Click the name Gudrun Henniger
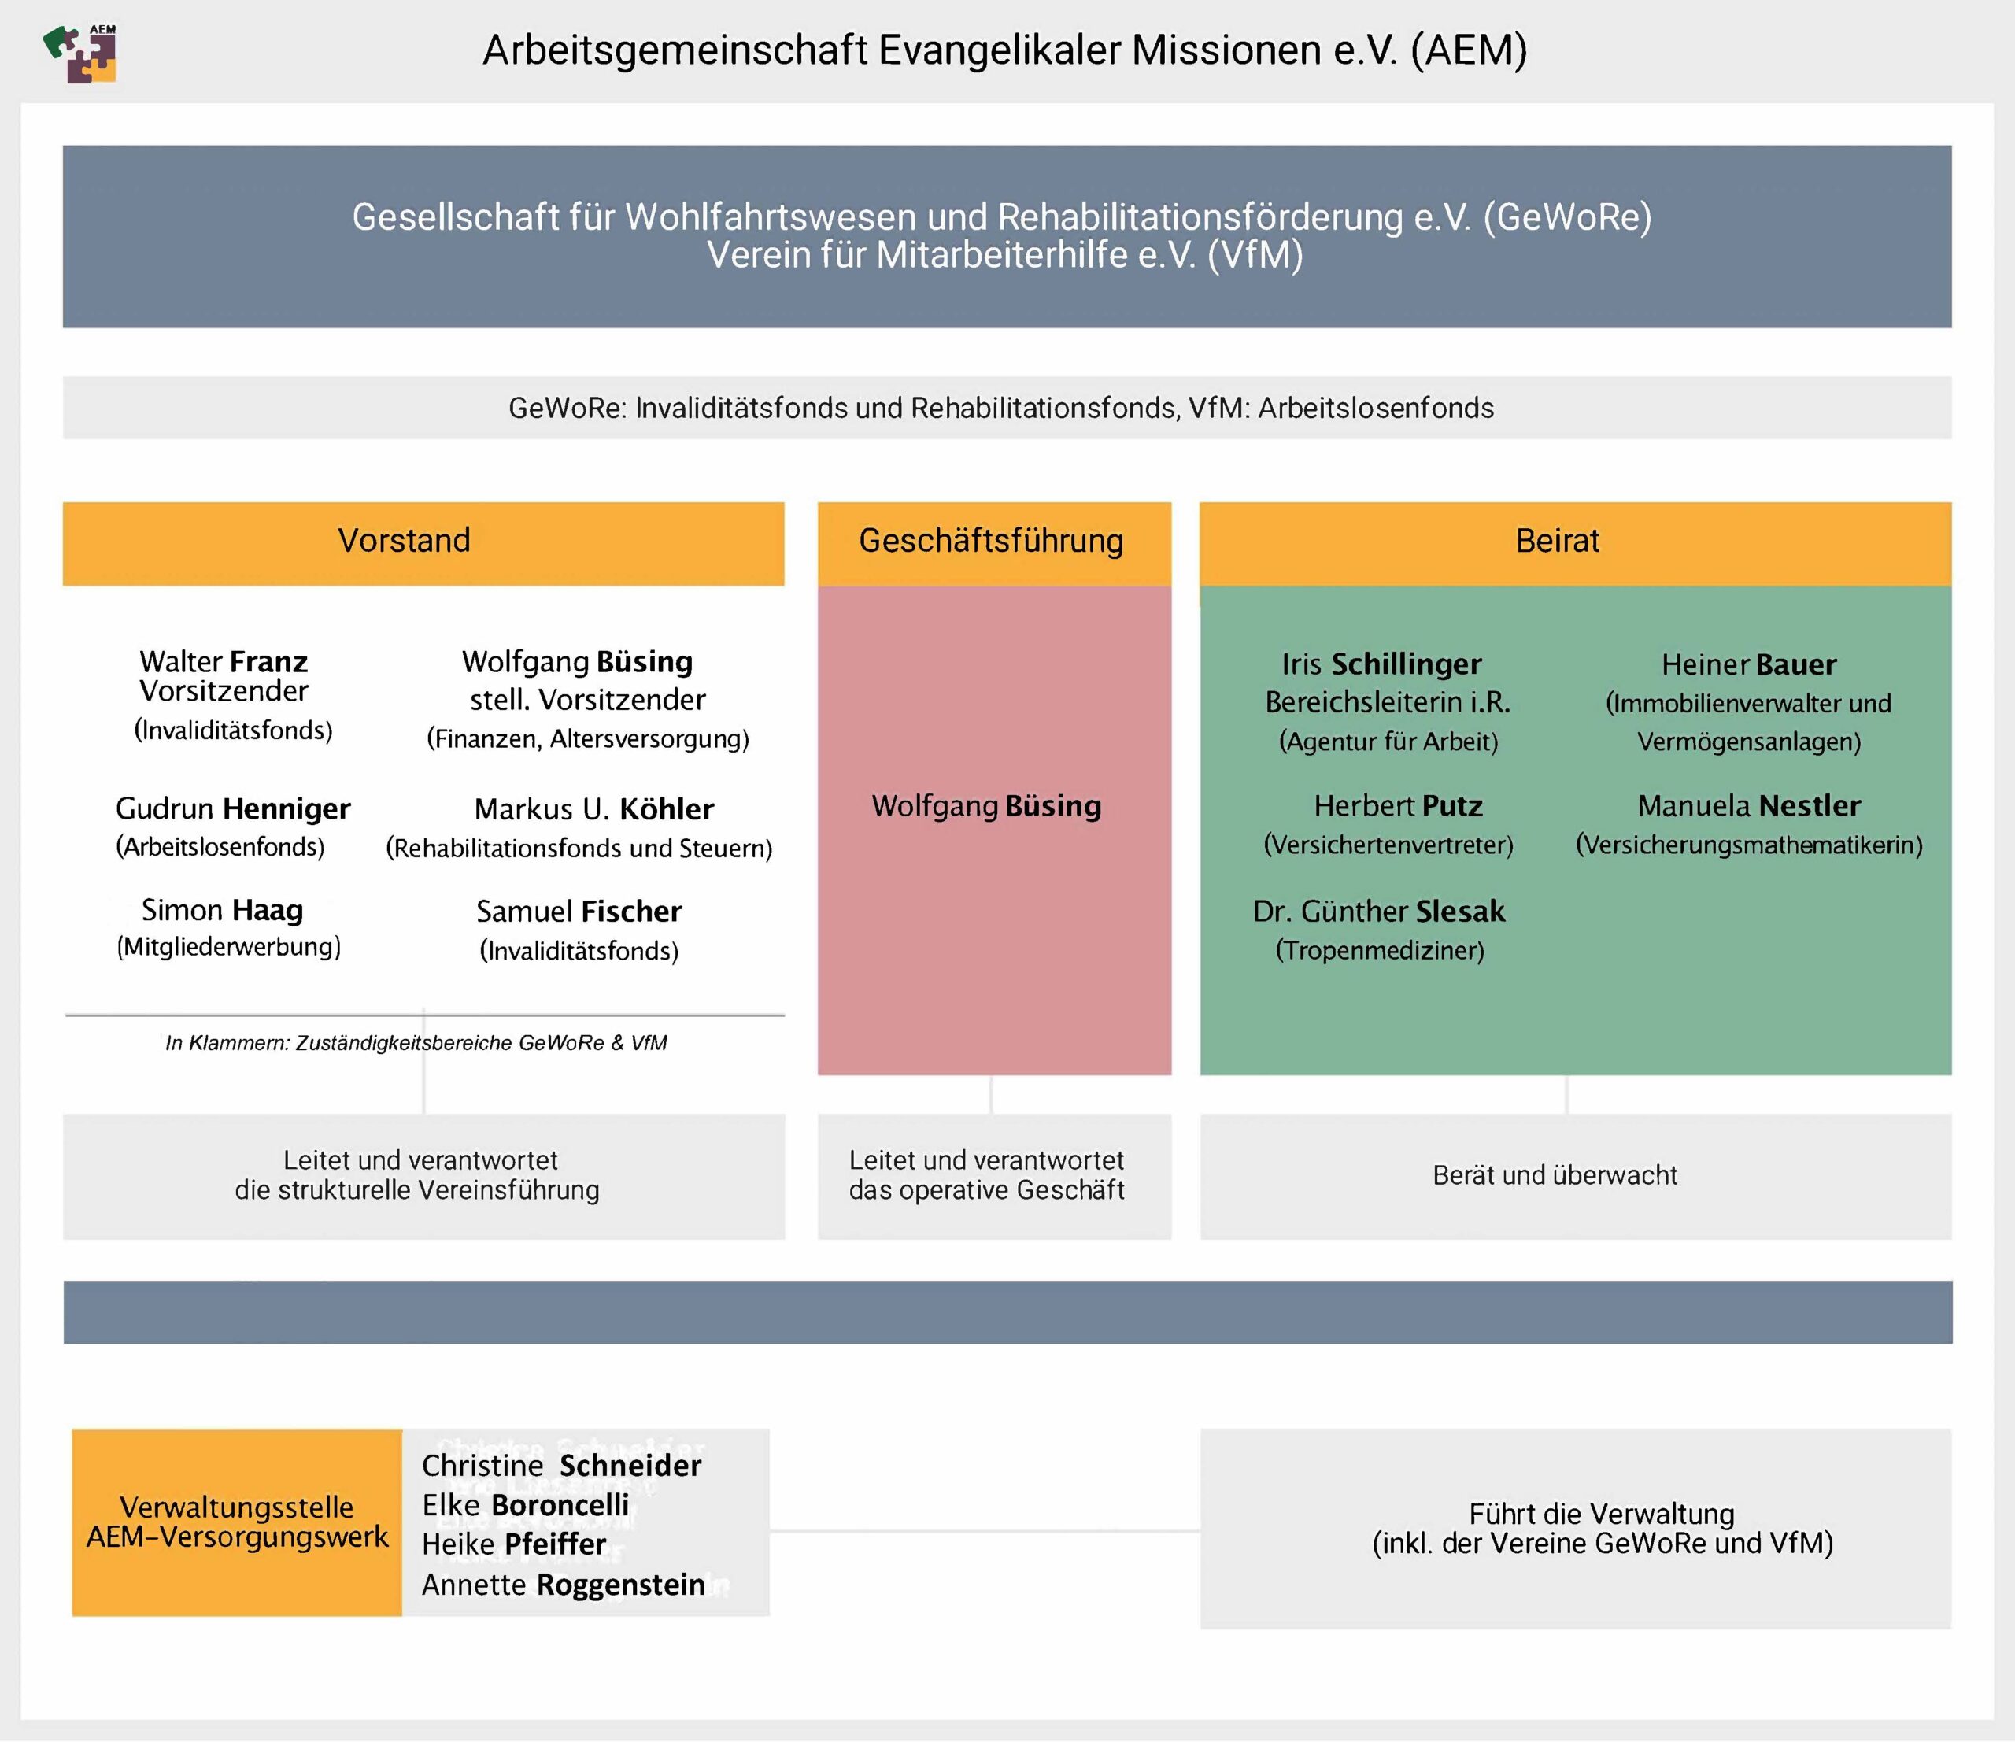The height and width of the screenshot is (1742, 2015). 234,808
